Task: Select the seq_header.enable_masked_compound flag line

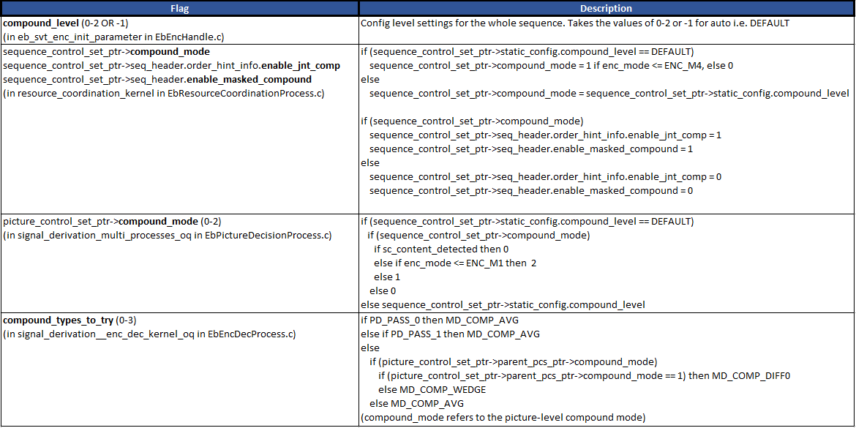Action: pyautogui.click(x=157, y=79)
